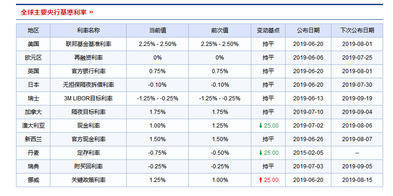The width and height of the screenshot is (393, 196).
Task: Open the 全球主要央行基准利率 title link
Action: (x=54, y=11)
